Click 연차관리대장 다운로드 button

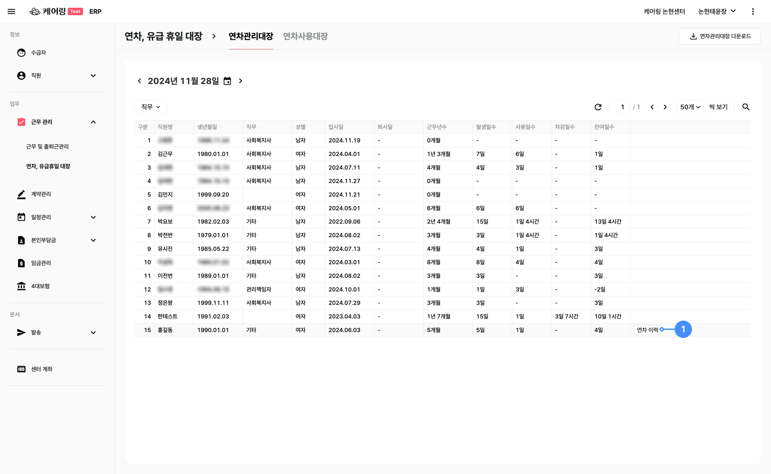[720, 36]
